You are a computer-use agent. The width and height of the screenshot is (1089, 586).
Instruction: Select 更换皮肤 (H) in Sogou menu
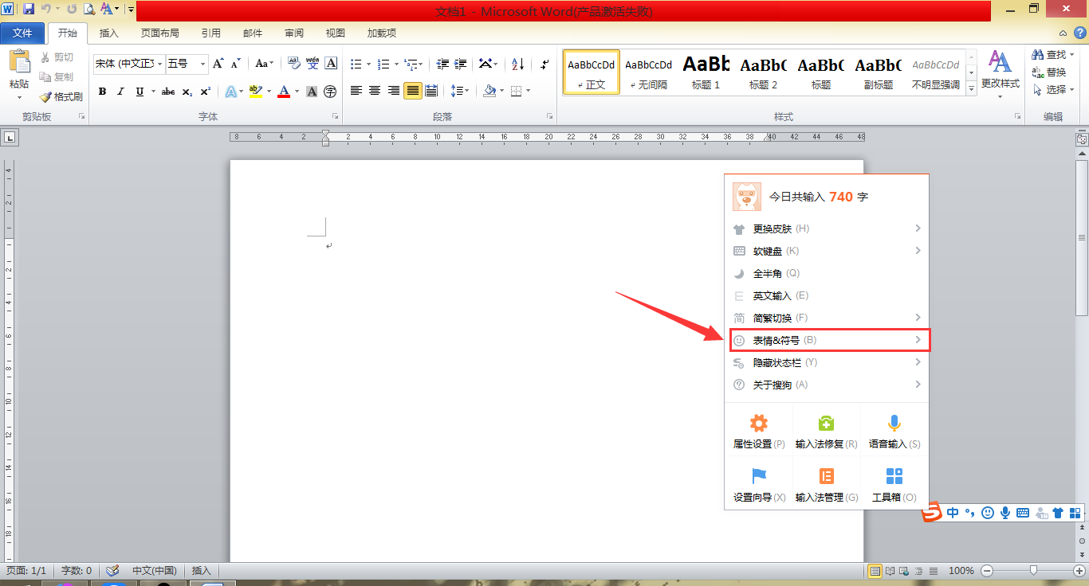coord(828,229)
